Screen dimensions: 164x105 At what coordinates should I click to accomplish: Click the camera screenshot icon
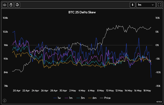point(5,5)
